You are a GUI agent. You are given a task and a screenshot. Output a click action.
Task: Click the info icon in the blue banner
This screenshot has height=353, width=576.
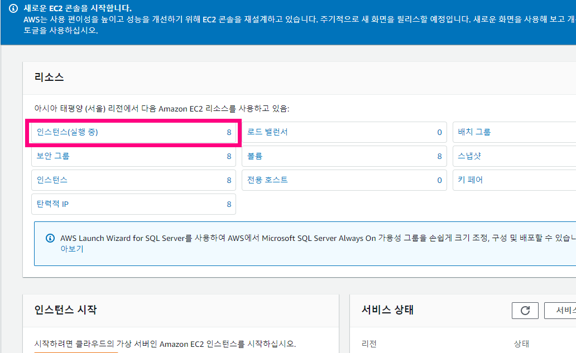(13, 8)
